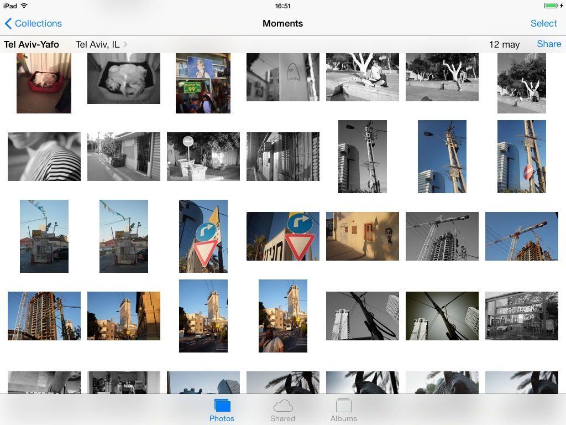
Task: Go back to Collections
Action: click(x=33, y=23)
